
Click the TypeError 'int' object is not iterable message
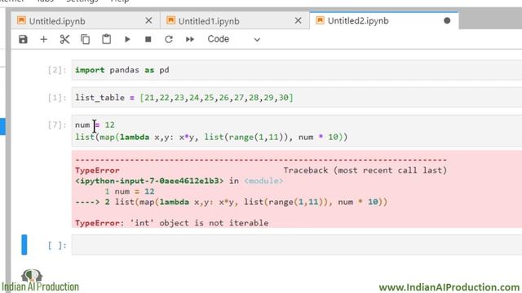pyautogui.click(x=172, y=223)
